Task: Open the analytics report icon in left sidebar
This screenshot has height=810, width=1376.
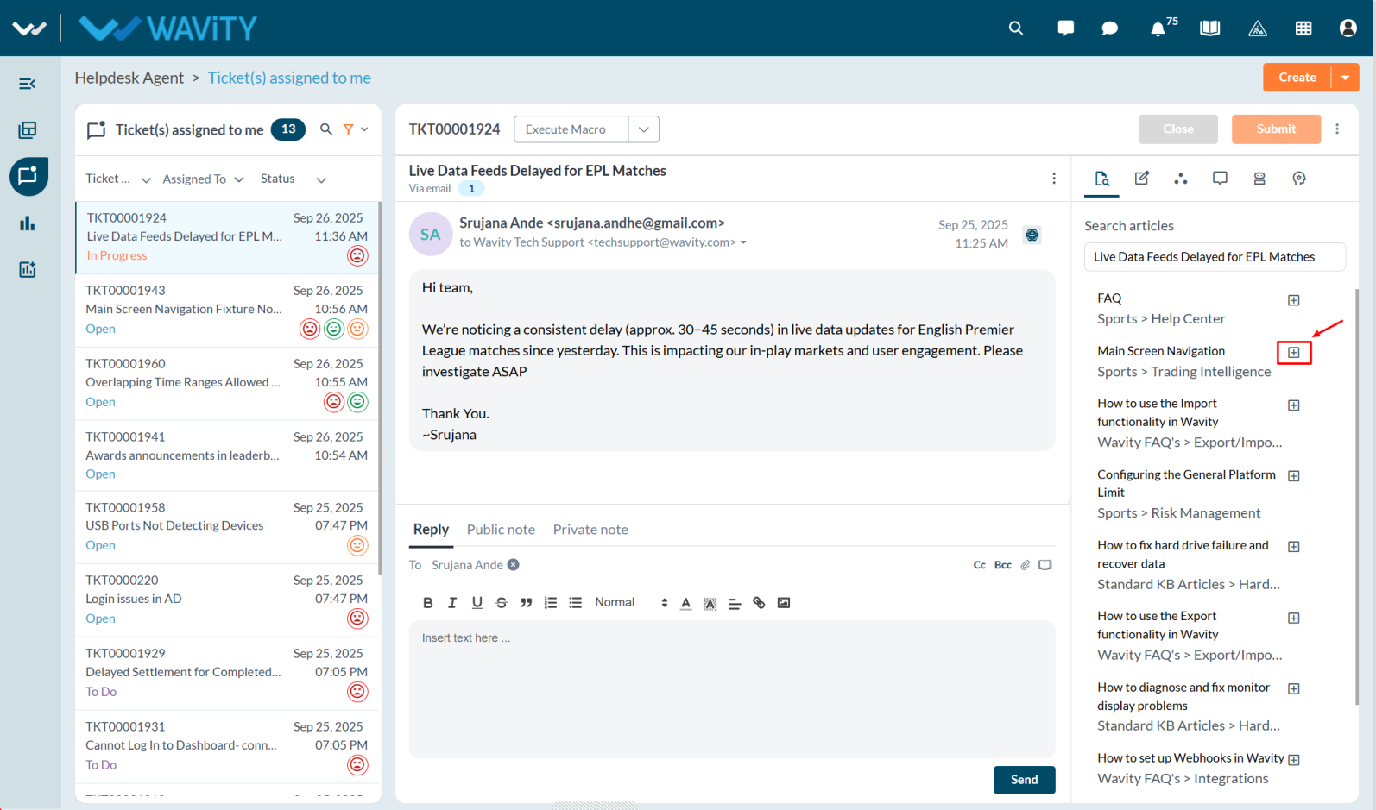Action: [28, 270]
